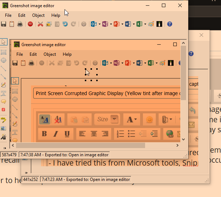Click the red scissors Cut icon

point(40,24)
